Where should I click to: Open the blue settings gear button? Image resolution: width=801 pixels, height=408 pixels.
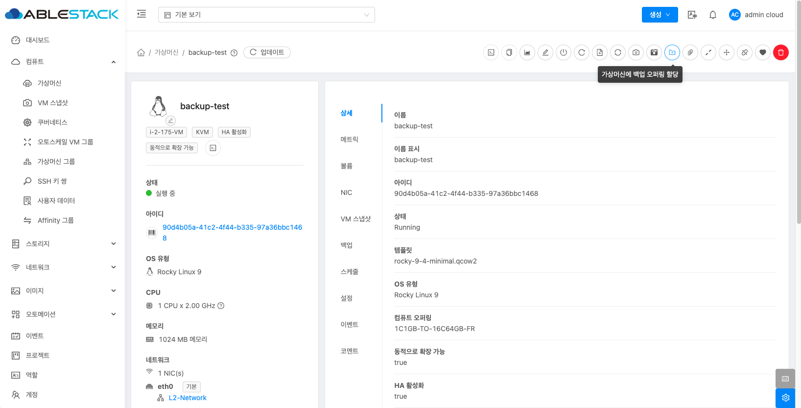(x=785, y=398)
